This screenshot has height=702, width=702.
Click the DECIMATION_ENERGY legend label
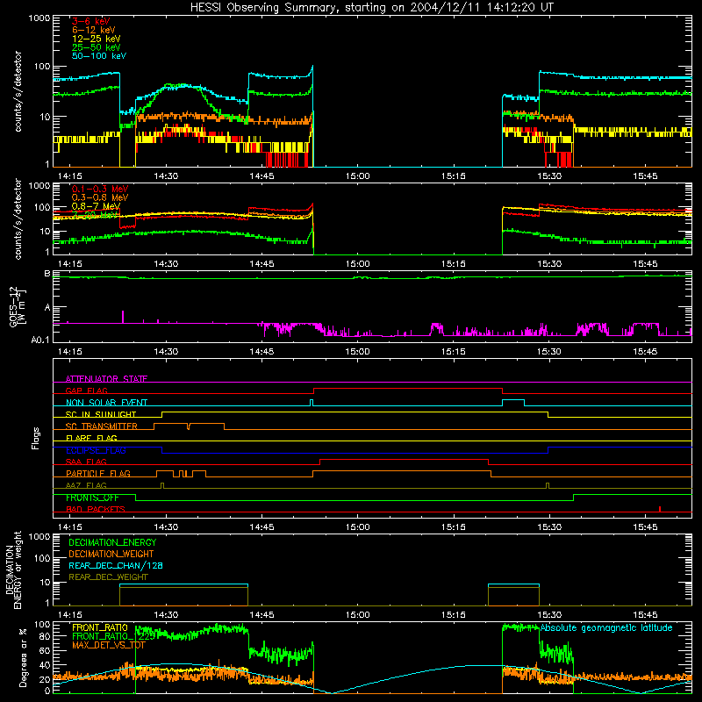(x=112, y=542)
